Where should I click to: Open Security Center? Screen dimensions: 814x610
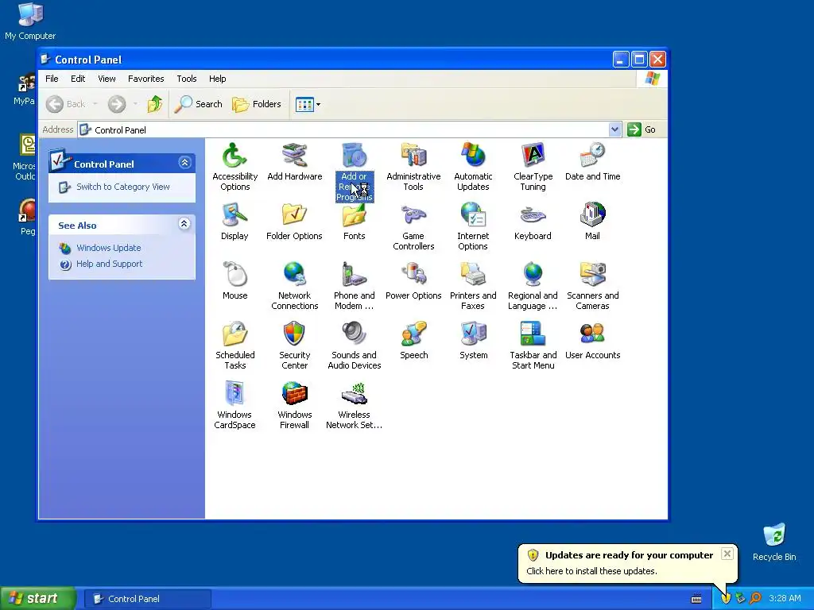coord(294,346)
